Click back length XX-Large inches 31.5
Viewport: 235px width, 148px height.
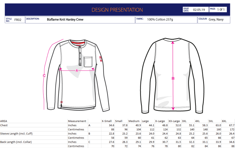(178, 142)
